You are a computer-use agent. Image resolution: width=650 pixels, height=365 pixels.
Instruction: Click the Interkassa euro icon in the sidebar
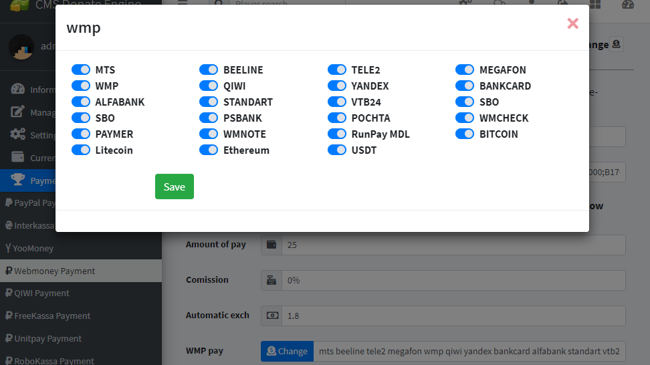[x=9, y=225]
